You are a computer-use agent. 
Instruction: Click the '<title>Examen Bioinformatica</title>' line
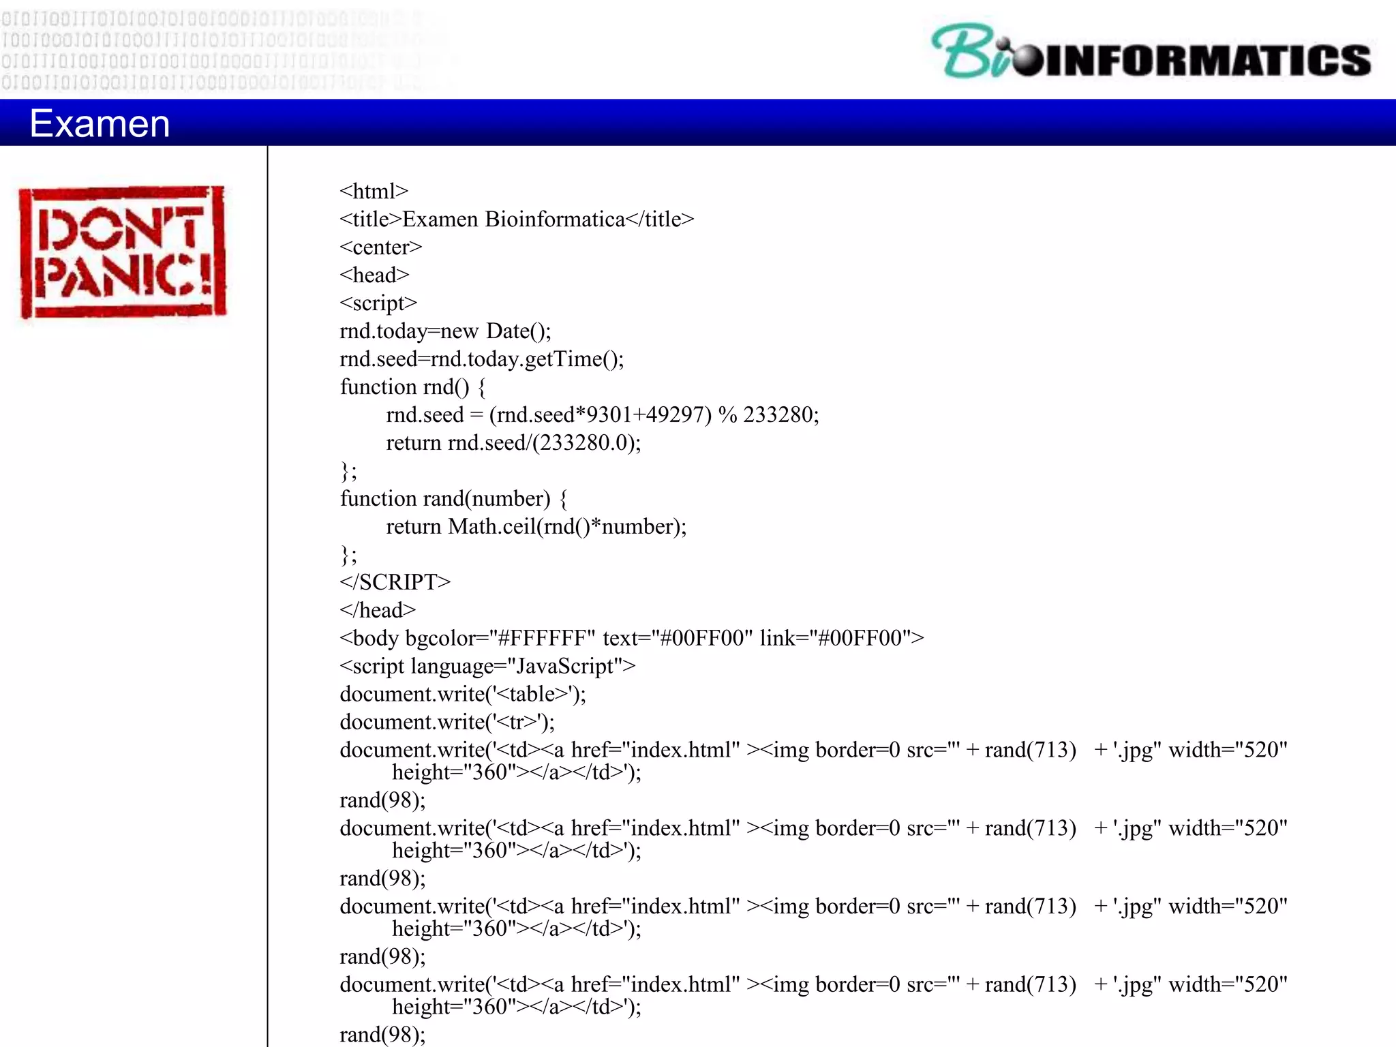(517, 219)
